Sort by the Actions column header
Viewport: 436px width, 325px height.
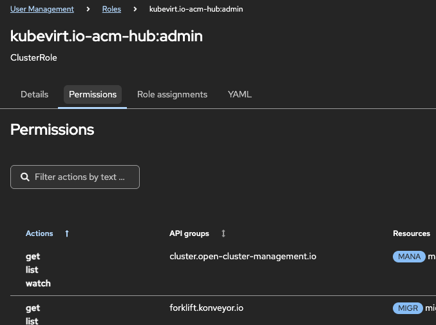pos(39,233)
